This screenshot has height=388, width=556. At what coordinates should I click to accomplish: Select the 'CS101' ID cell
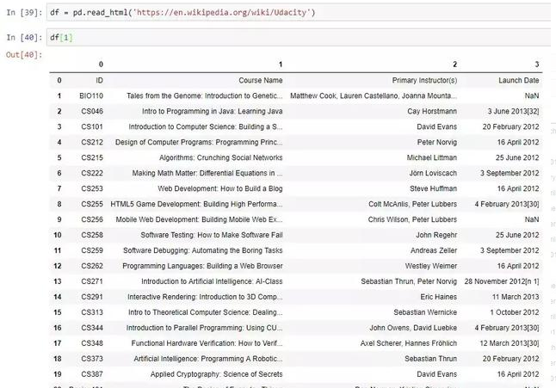click(x=92, y=126)
